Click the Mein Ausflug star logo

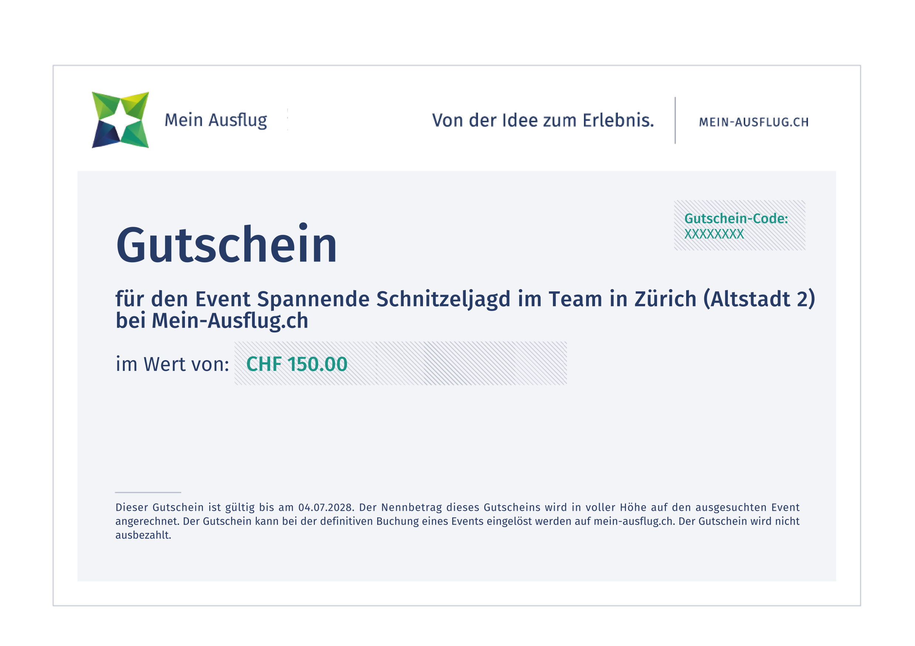point(120,120)
